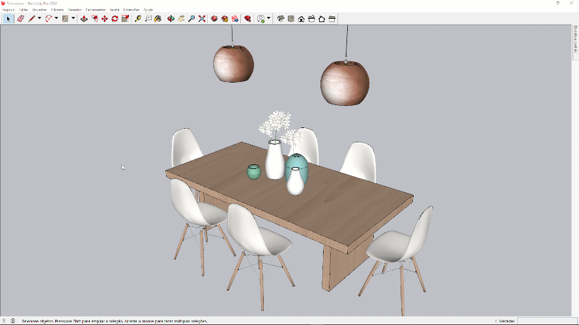The image size is (579, 325).
Task: Open the Ferramentas menu
Action: coord(96,10)
